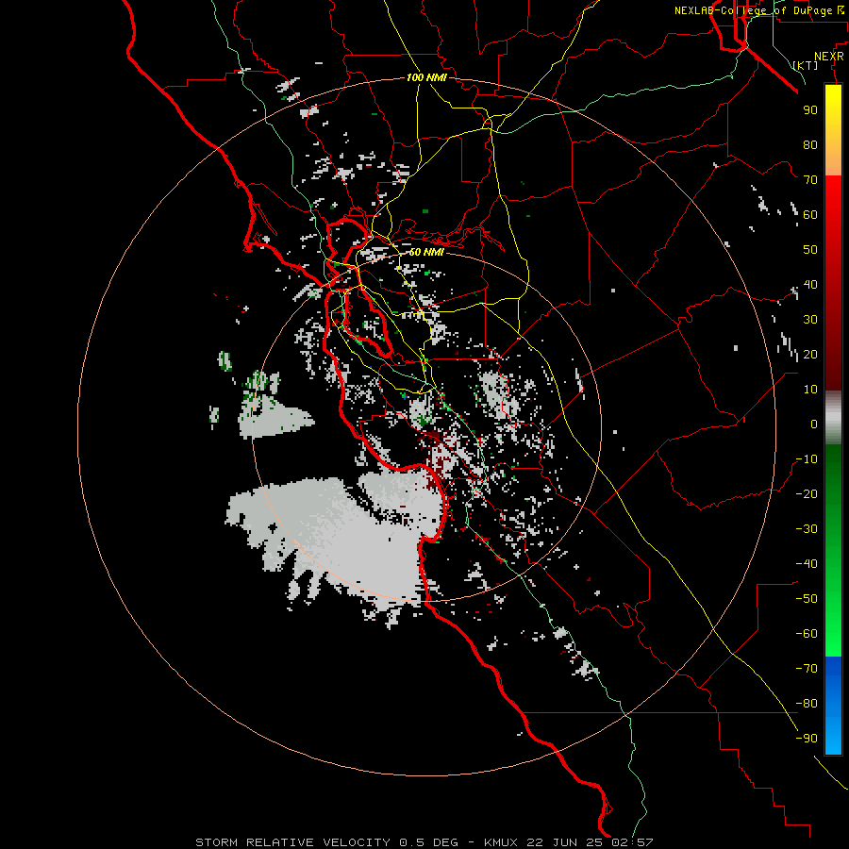Click the -30 scale label
Screen dimensions: 849x849
807,529
